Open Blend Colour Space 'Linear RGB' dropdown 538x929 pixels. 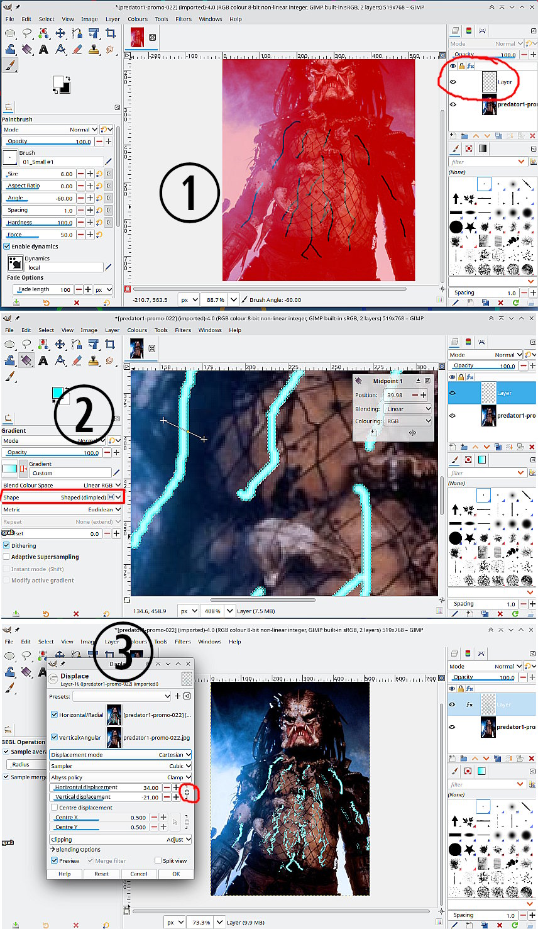click(x=62, y=485)
